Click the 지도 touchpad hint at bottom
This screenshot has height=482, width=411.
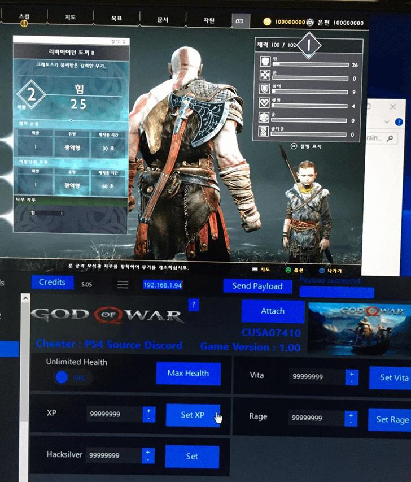point(261,270)
